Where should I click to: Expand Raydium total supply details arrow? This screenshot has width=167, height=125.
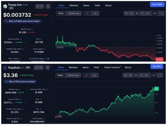point(46,122)
